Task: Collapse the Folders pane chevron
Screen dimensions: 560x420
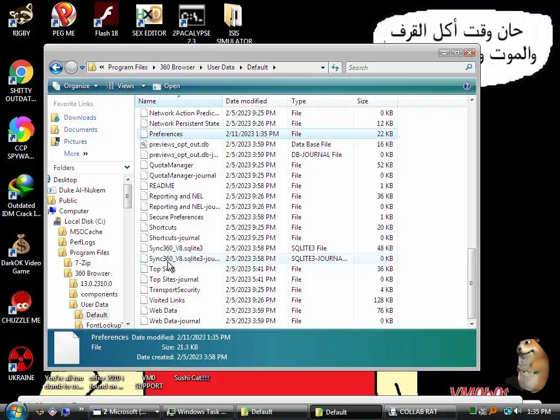Action: [127, 167]
